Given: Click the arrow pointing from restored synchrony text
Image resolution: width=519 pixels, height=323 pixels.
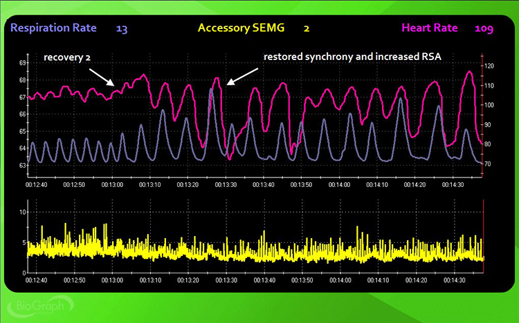Looking at the screenshot, I should [x=239, y=77].
